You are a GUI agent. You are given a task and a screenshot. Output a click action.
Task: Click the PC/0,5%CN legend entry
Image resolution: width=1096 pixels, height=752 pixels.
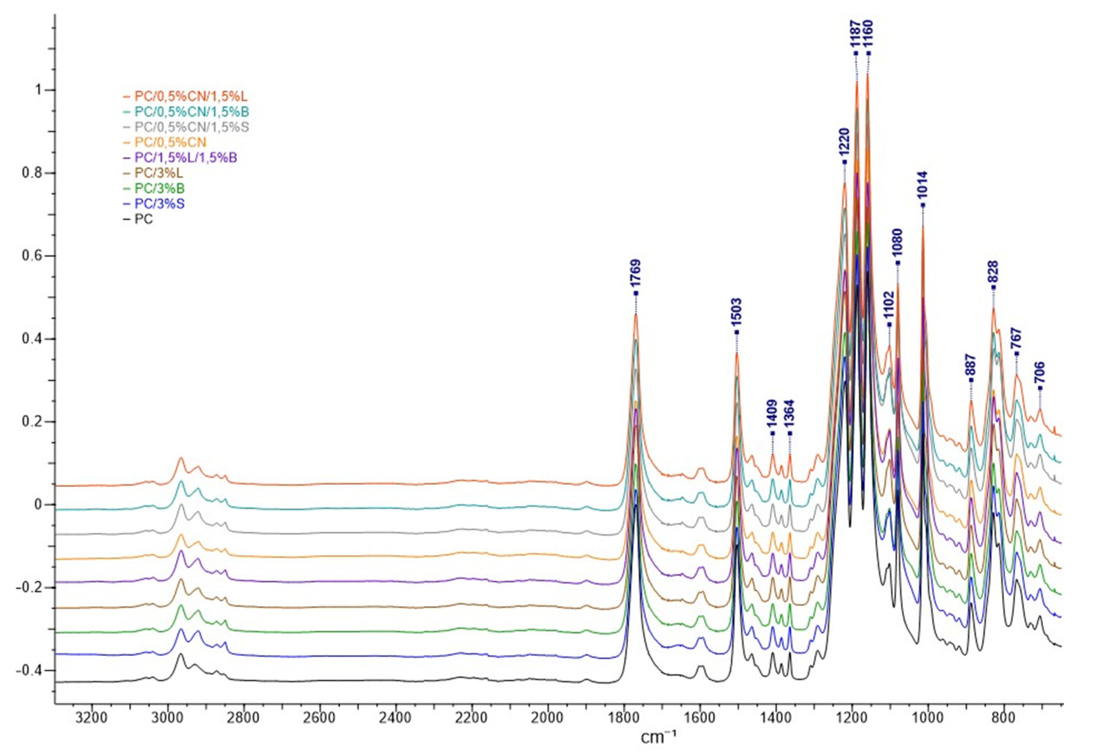170,142
